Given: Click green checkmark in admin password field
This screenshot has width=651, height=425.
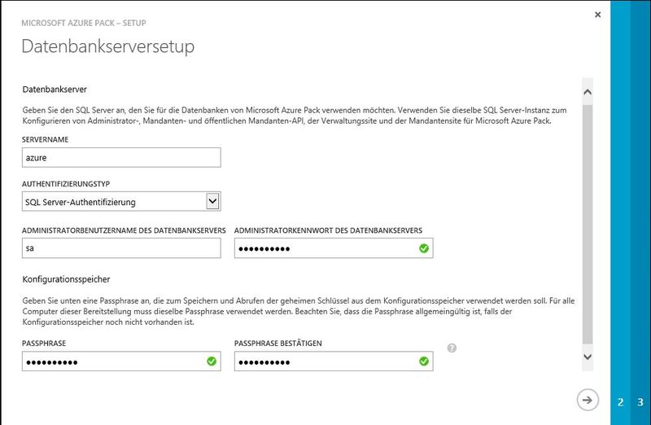Looking at the screenshot, I should 424,248.
